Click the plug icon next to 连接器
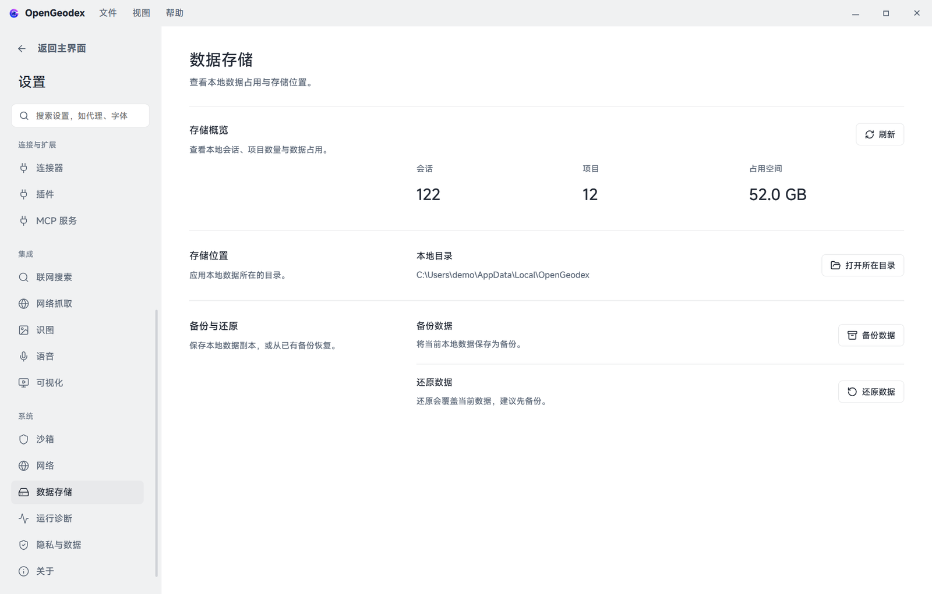The width and height of the screenshot is (932, 594). coord(23,168)
